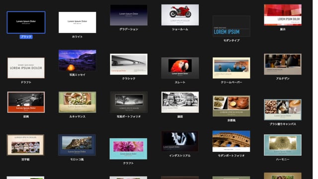Viewport: 318px width, 179px height.
Task: Select the red mosaic theme thumbnail
Action: [283, 15]
